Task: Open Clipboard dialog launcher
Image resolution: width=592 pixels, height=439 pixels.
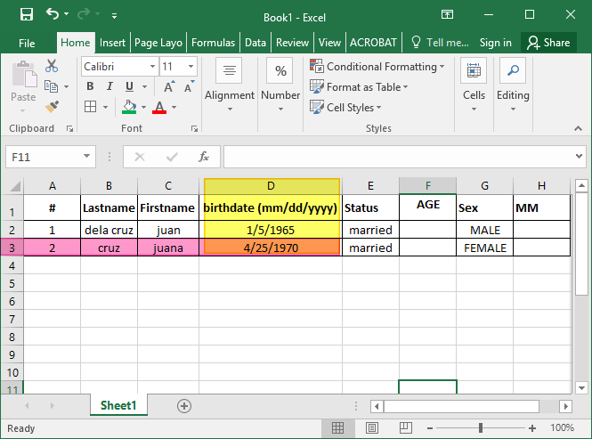Action: (69, 129)
